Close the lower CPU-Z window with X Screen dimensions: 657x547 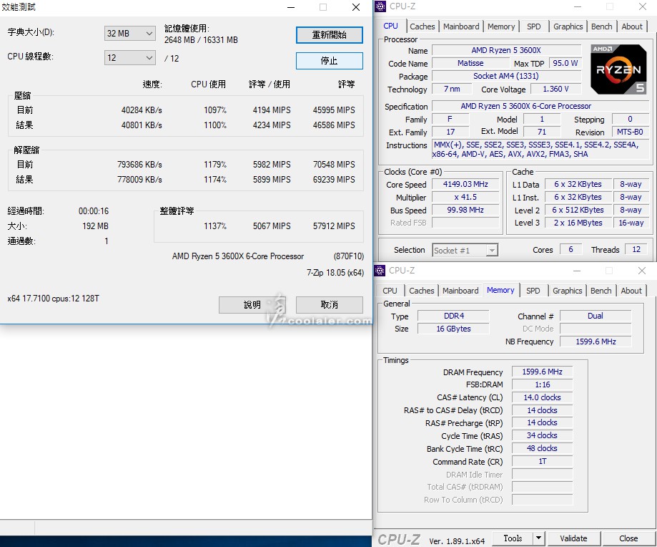[641, 271]
